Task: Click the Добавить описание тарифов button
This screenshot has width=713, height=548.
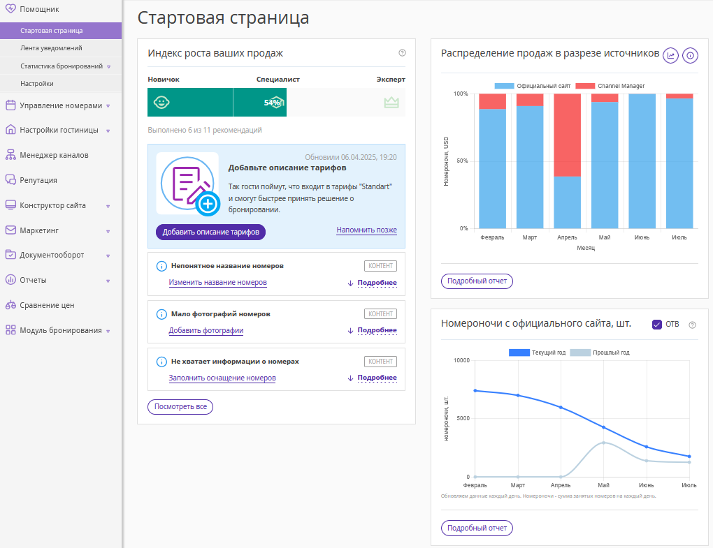Action: (x=210, y=232)
